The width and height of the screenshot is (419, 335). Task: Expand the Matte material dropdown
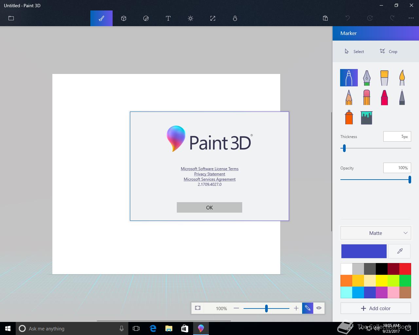[x=376, y=233]
